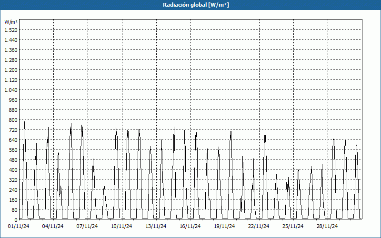Click the 480 axis value
Screen dimensions: 381x238
pos(13,160)
